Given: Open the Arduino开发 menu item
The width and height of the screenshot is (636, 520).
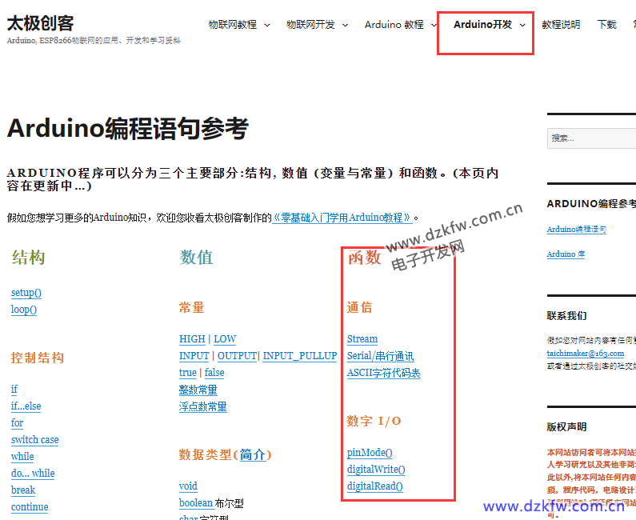Looking at the screenshot, I should 482,25.
